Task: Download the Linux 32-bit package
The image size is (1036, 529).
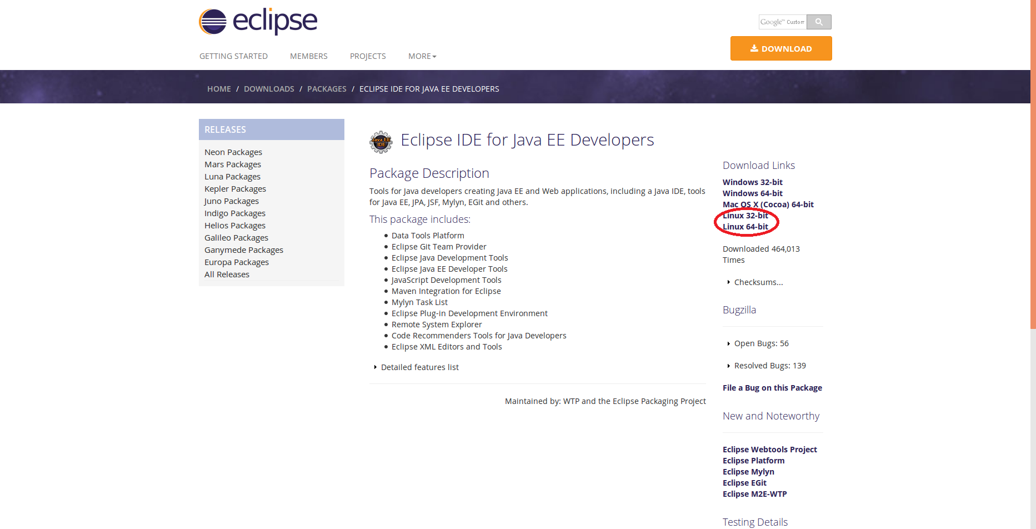Action: coord(745,216)
